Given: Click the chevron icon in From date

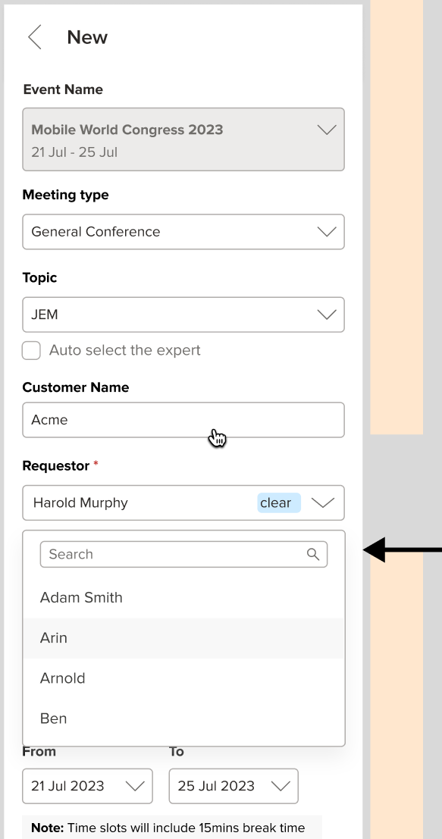Looking at the screenshot, I should coord(135,786).
